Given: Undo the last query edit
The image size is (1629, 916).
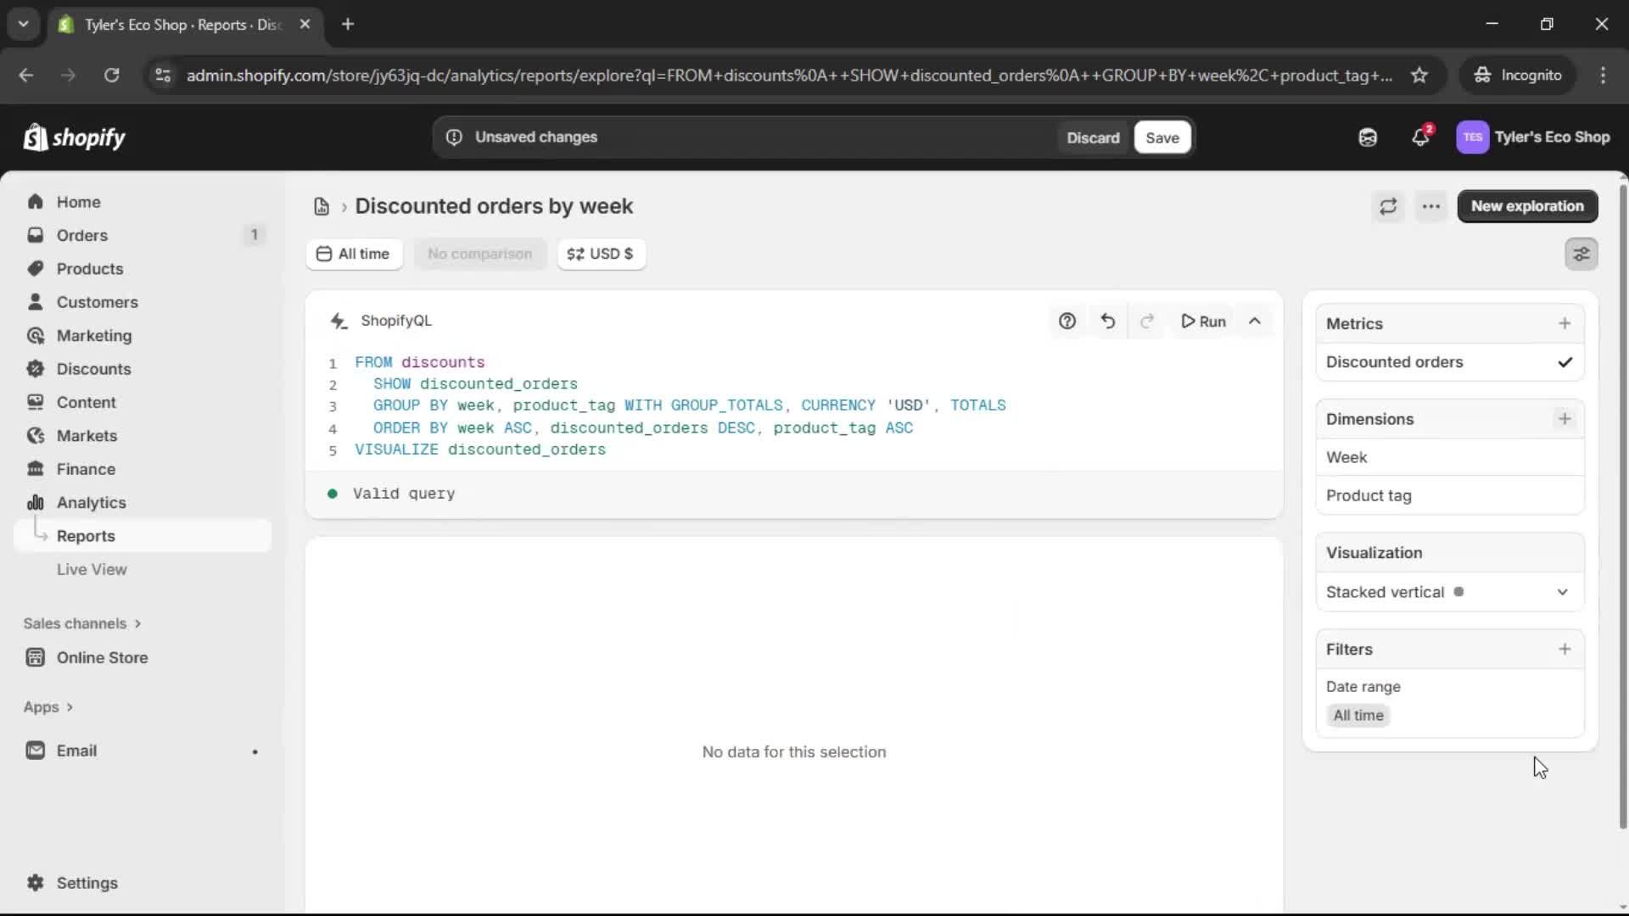Looking at the screenshot, I should pyautogui.click(x=1108, y=321).
